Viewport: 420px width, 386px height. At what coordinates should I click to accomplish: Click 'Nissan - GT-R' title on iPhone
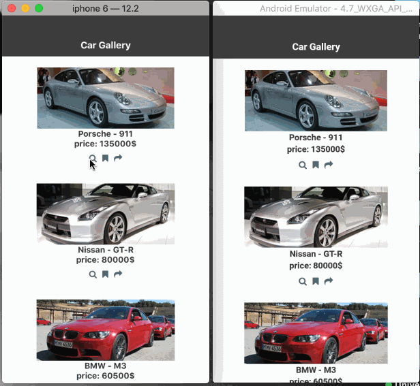coord(106,250)
